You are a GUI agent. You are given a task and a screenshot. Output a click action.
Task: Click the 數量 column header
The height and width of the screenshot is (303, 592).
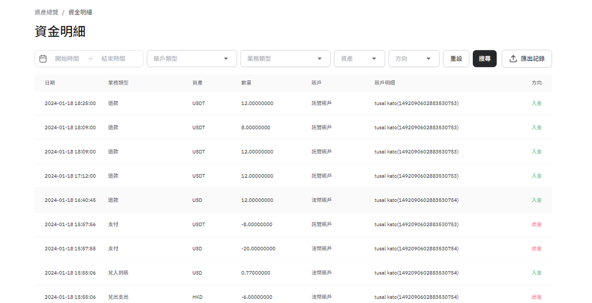point(247,83)
